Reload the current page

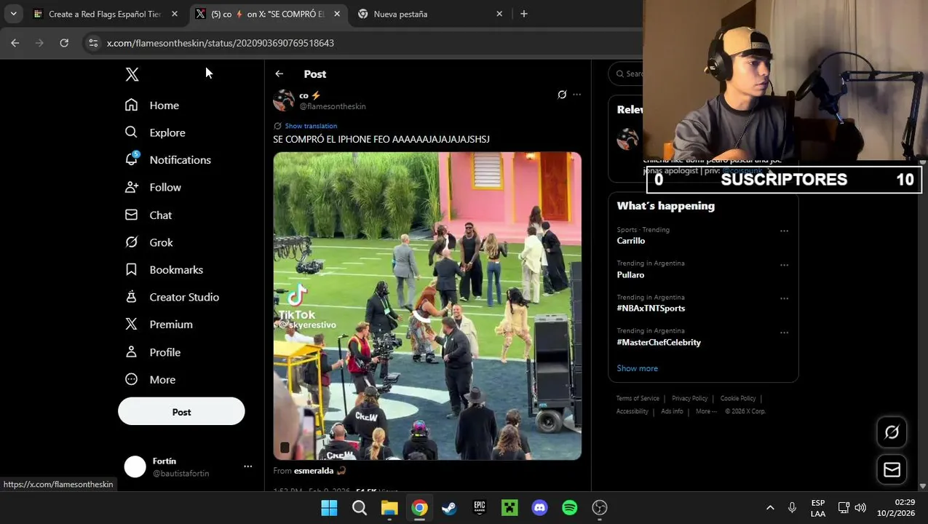(x=64, y=43)
